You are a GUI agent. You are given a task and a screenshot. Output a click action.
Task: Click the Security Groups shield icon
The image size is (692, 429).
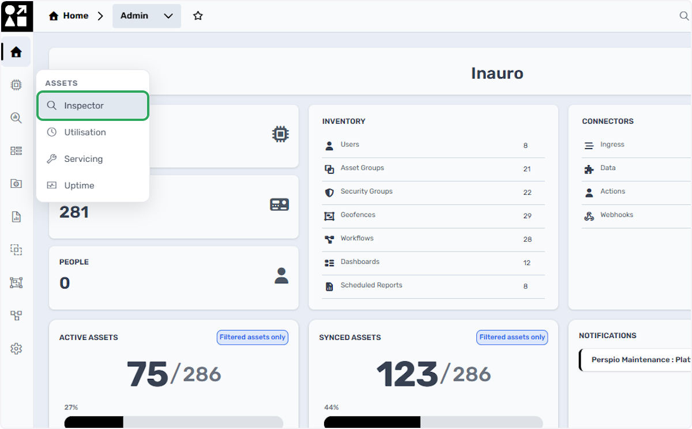click(x=329, y=192)
